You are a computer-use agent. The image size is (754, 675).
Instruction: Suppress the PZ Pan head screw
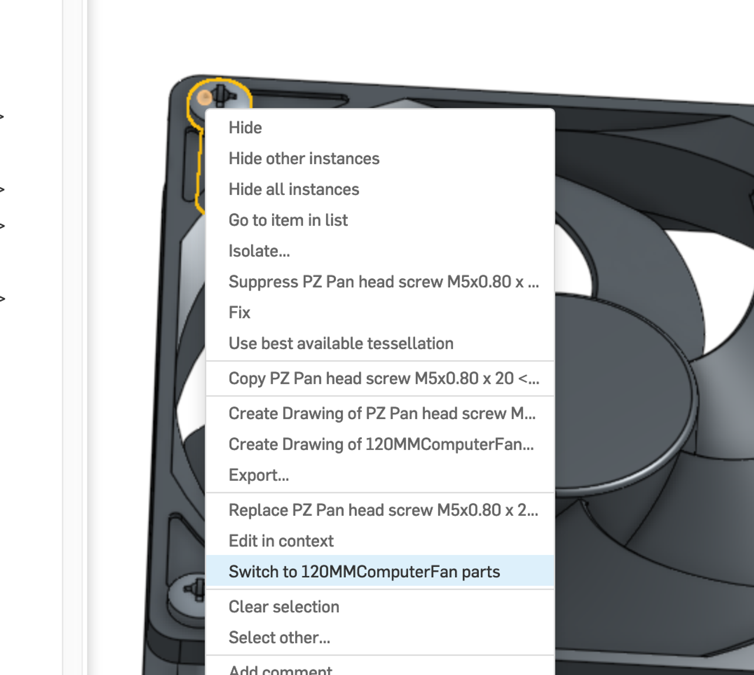(380, 282)
